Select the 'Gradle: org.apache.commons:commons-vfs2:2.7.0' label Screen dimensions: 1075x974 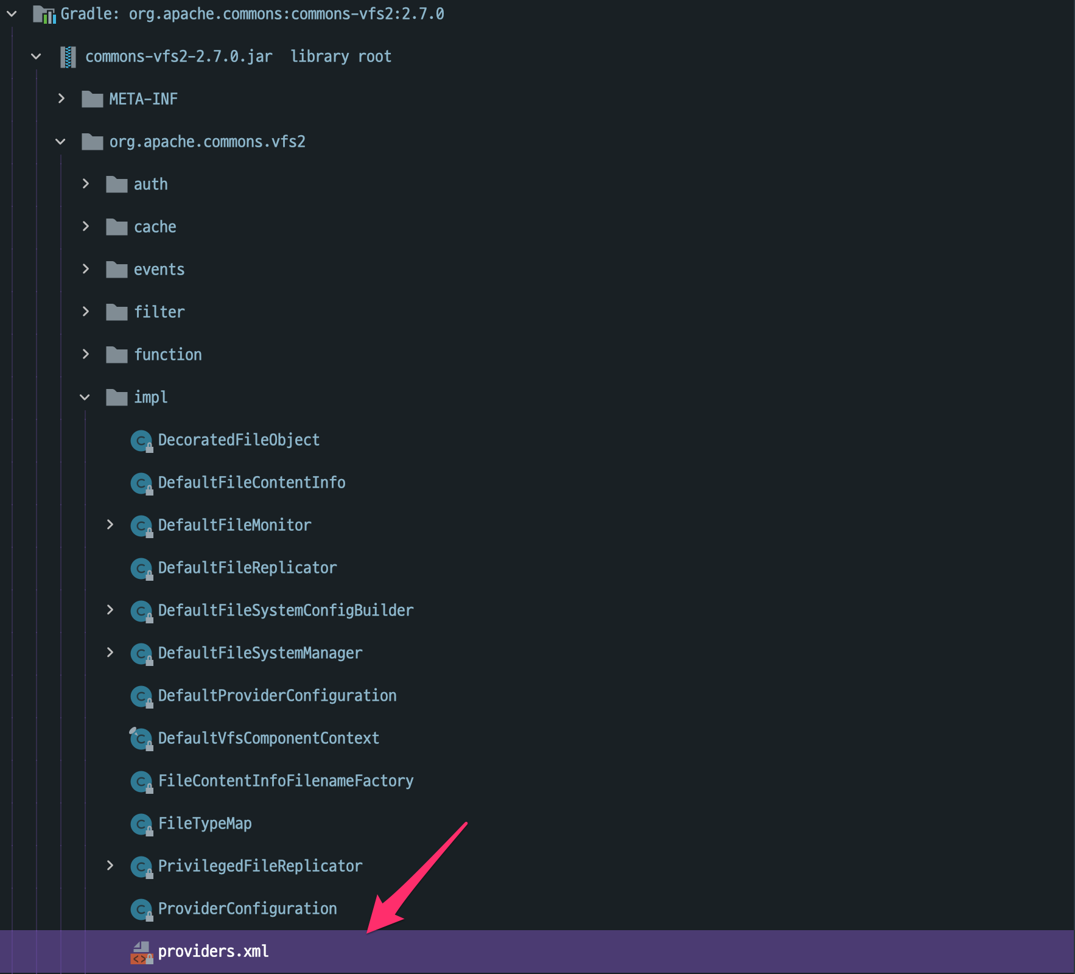click(252, 13)
